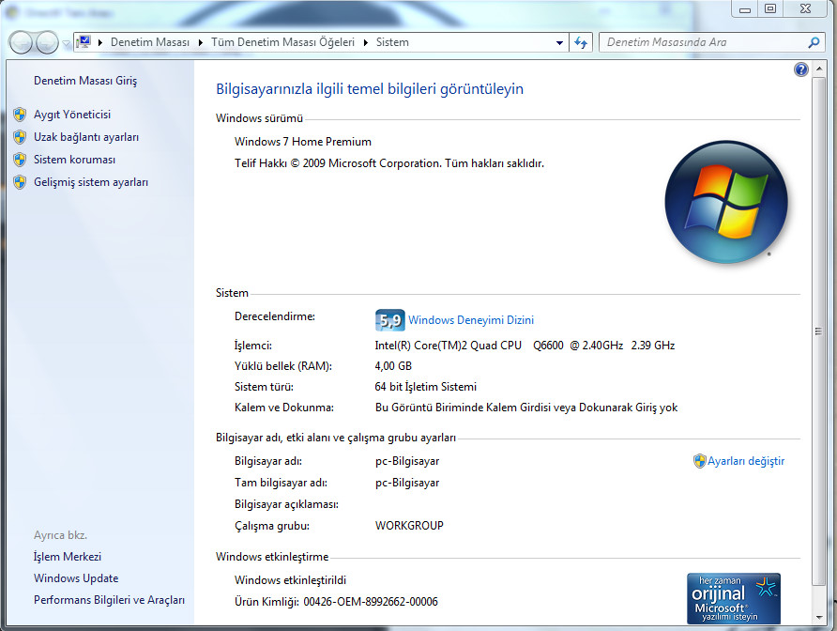This screenshot has height=631, width=837.
Task: Click the shield icon beside Aygıt Yöneticisi
Action: point(20,115)
